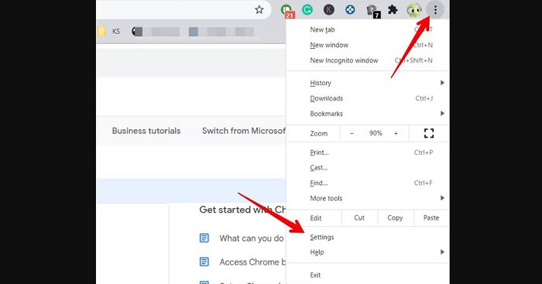Open Settings from the Chrome menu
Image resolution: width=542 pixels, height=284 pixels.
(368, 237)
